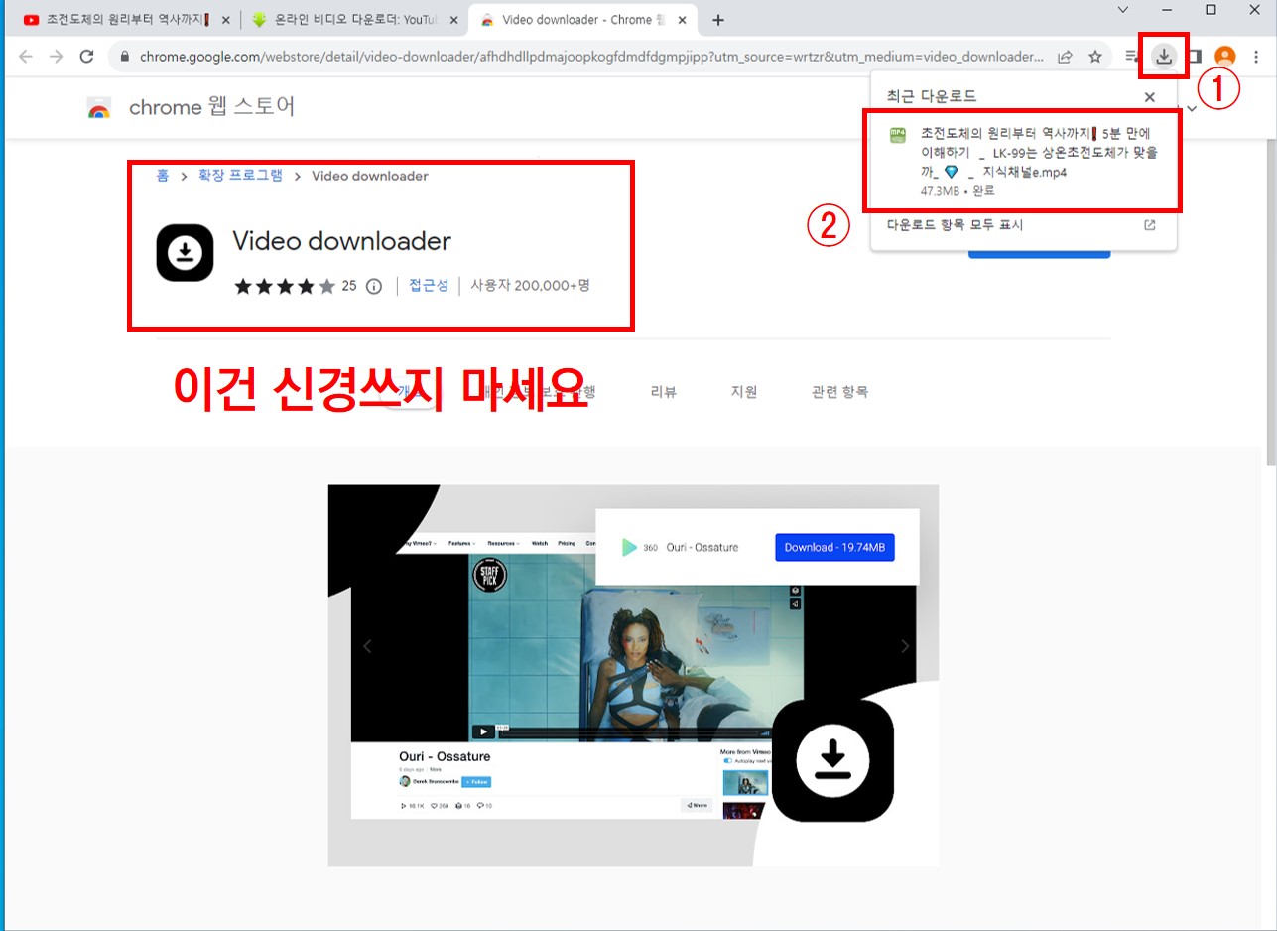
Task: Open Chrome downloads toolbar icon
Action: click(1164, 57)
